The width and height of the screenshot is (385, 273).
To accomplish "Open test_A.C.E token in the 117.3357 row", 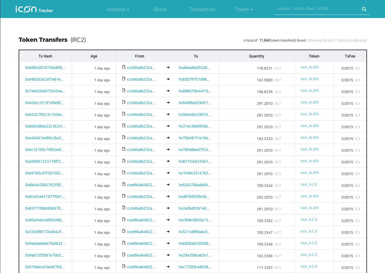I will pyautogui.click(x=309, y=267).
